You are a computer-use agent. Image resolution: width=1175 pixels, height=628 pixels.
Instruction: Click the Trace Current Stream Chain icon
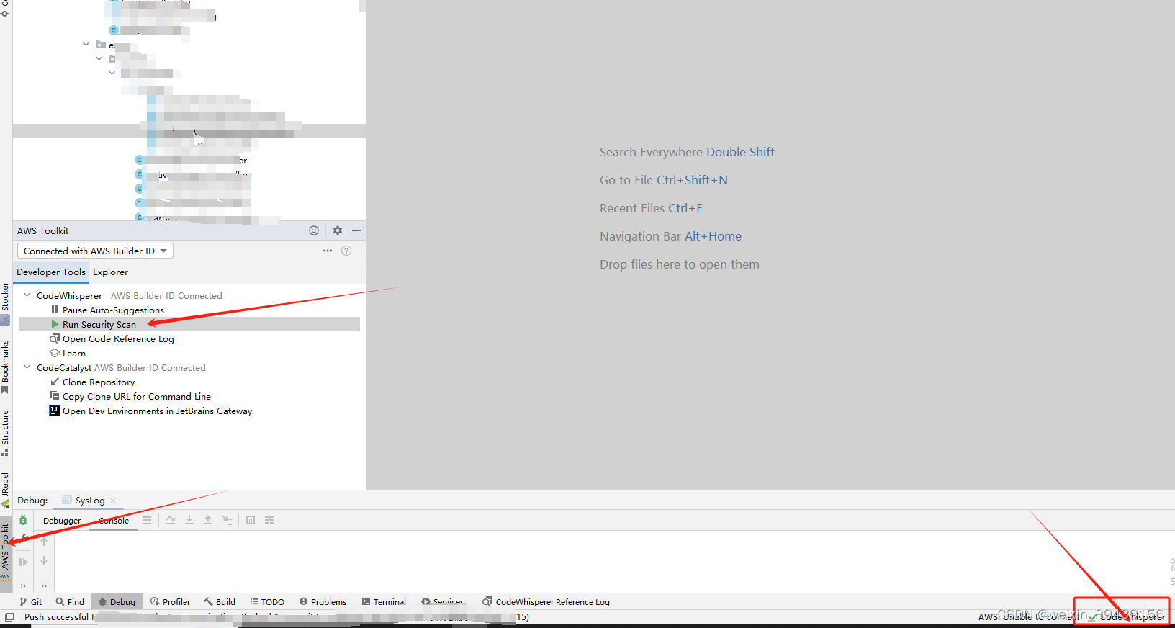(269, 520)
